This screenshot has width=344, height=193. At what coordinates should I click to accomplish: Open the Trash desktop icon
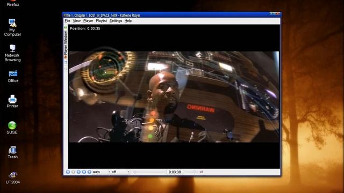pyautogui.click(x=12, y=152)
